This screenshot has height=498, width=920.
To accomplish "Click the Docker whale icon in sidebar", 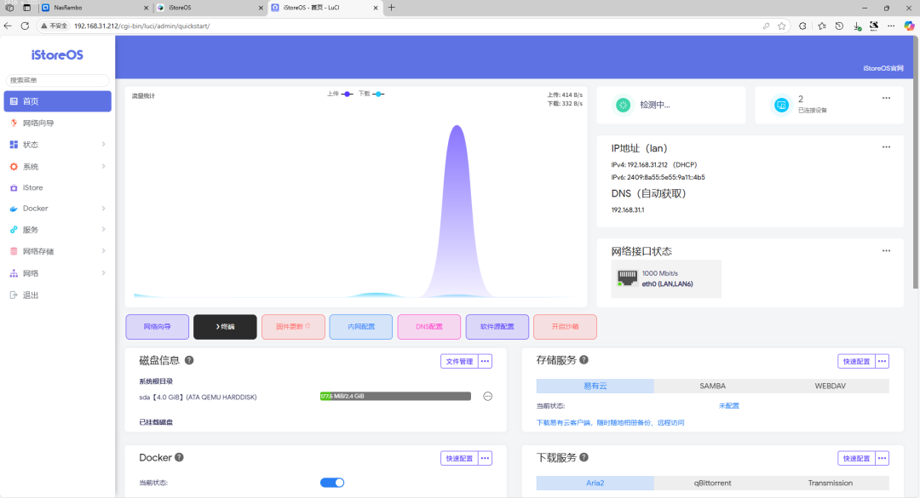I will tap(14, 209).
